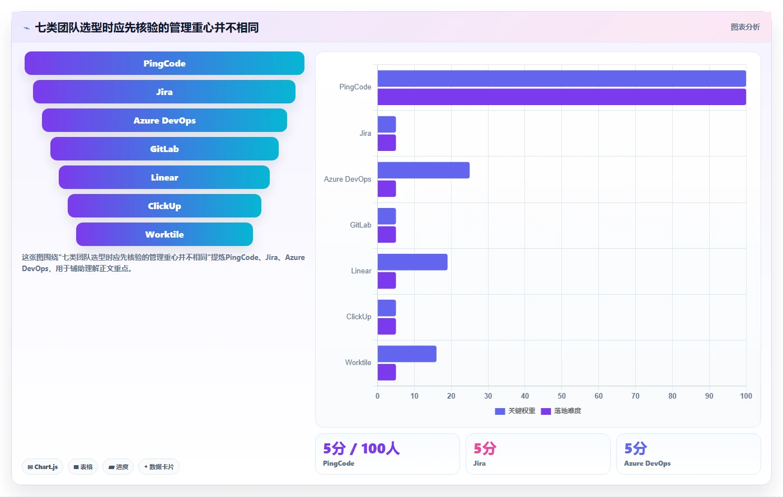This screenshot has width=783, height=497.
Task: Click PingCode's 关键权重 bar in chart
Action: [x=562, y=78]
